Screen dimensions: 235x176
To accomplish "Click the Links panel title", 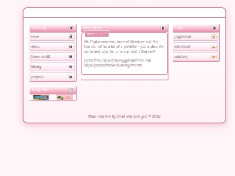I will tap(179, 28).
